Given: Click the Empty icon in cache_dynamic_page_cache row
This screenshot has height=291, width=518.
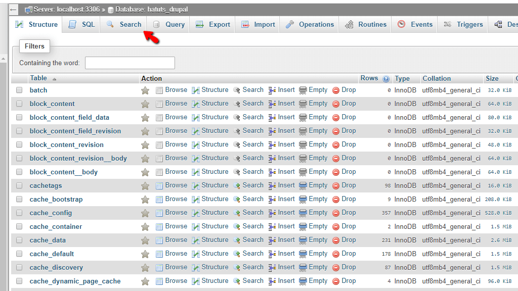Looking at the screenshot, I should (303, 281).
